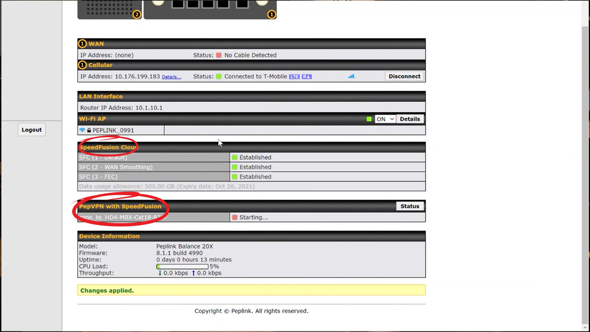Open the Wi-Fi AP ON dropdown

[385, 119]
